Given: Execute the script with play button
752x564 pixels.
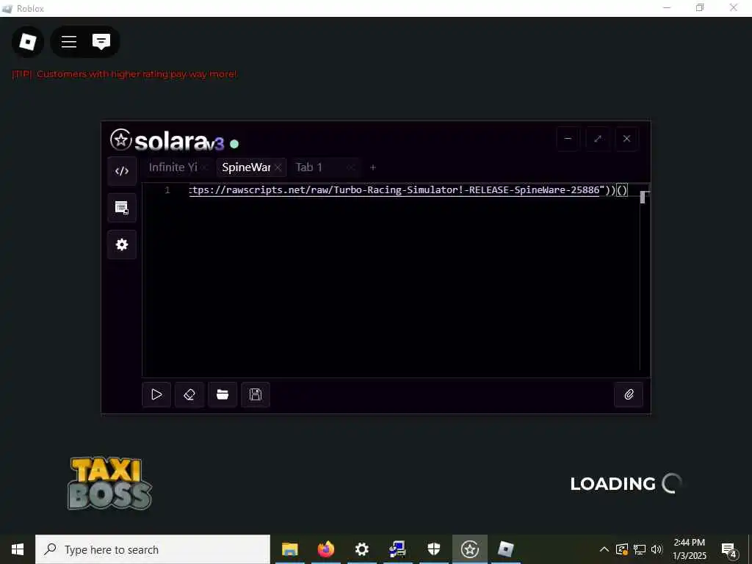Looking at the screenshot, I should (x=156, y=394).
